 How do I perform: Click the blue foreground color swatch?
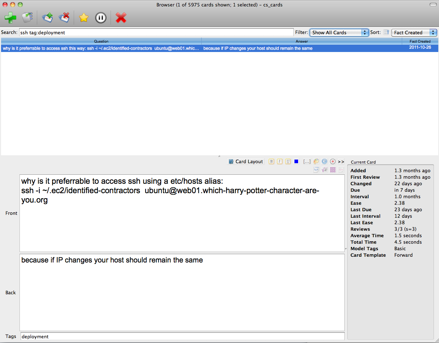pyautogui.click(x=296, y=161)
